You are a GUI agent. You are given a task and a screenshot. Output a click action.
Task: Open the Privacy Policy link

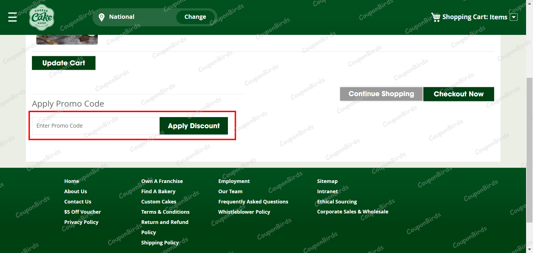point(81,222)
